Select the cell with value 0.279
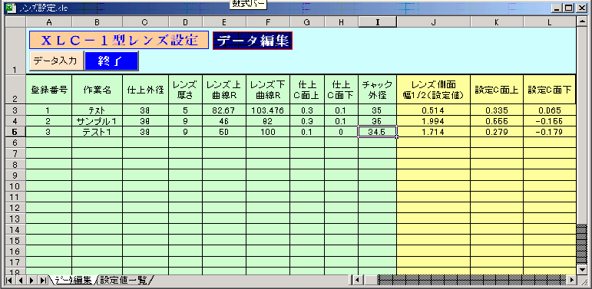This screenshot has height=289, width=592. click(497, 132)
